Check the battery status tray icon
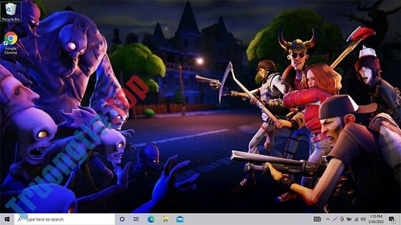Viewport: 401px width, 225px height. pos(349,219)
